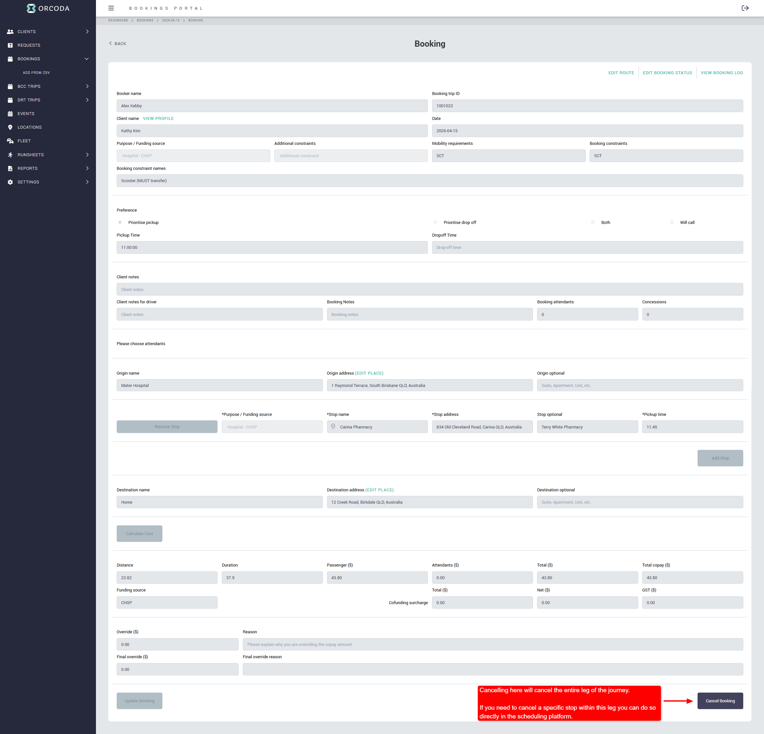
Task: Click the Requests question mark icon
Action: 10,45
